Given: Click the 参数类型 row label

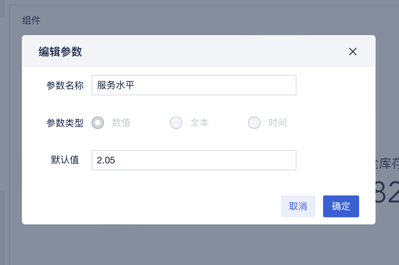Looking at the screenshot, I should (65, 123).
